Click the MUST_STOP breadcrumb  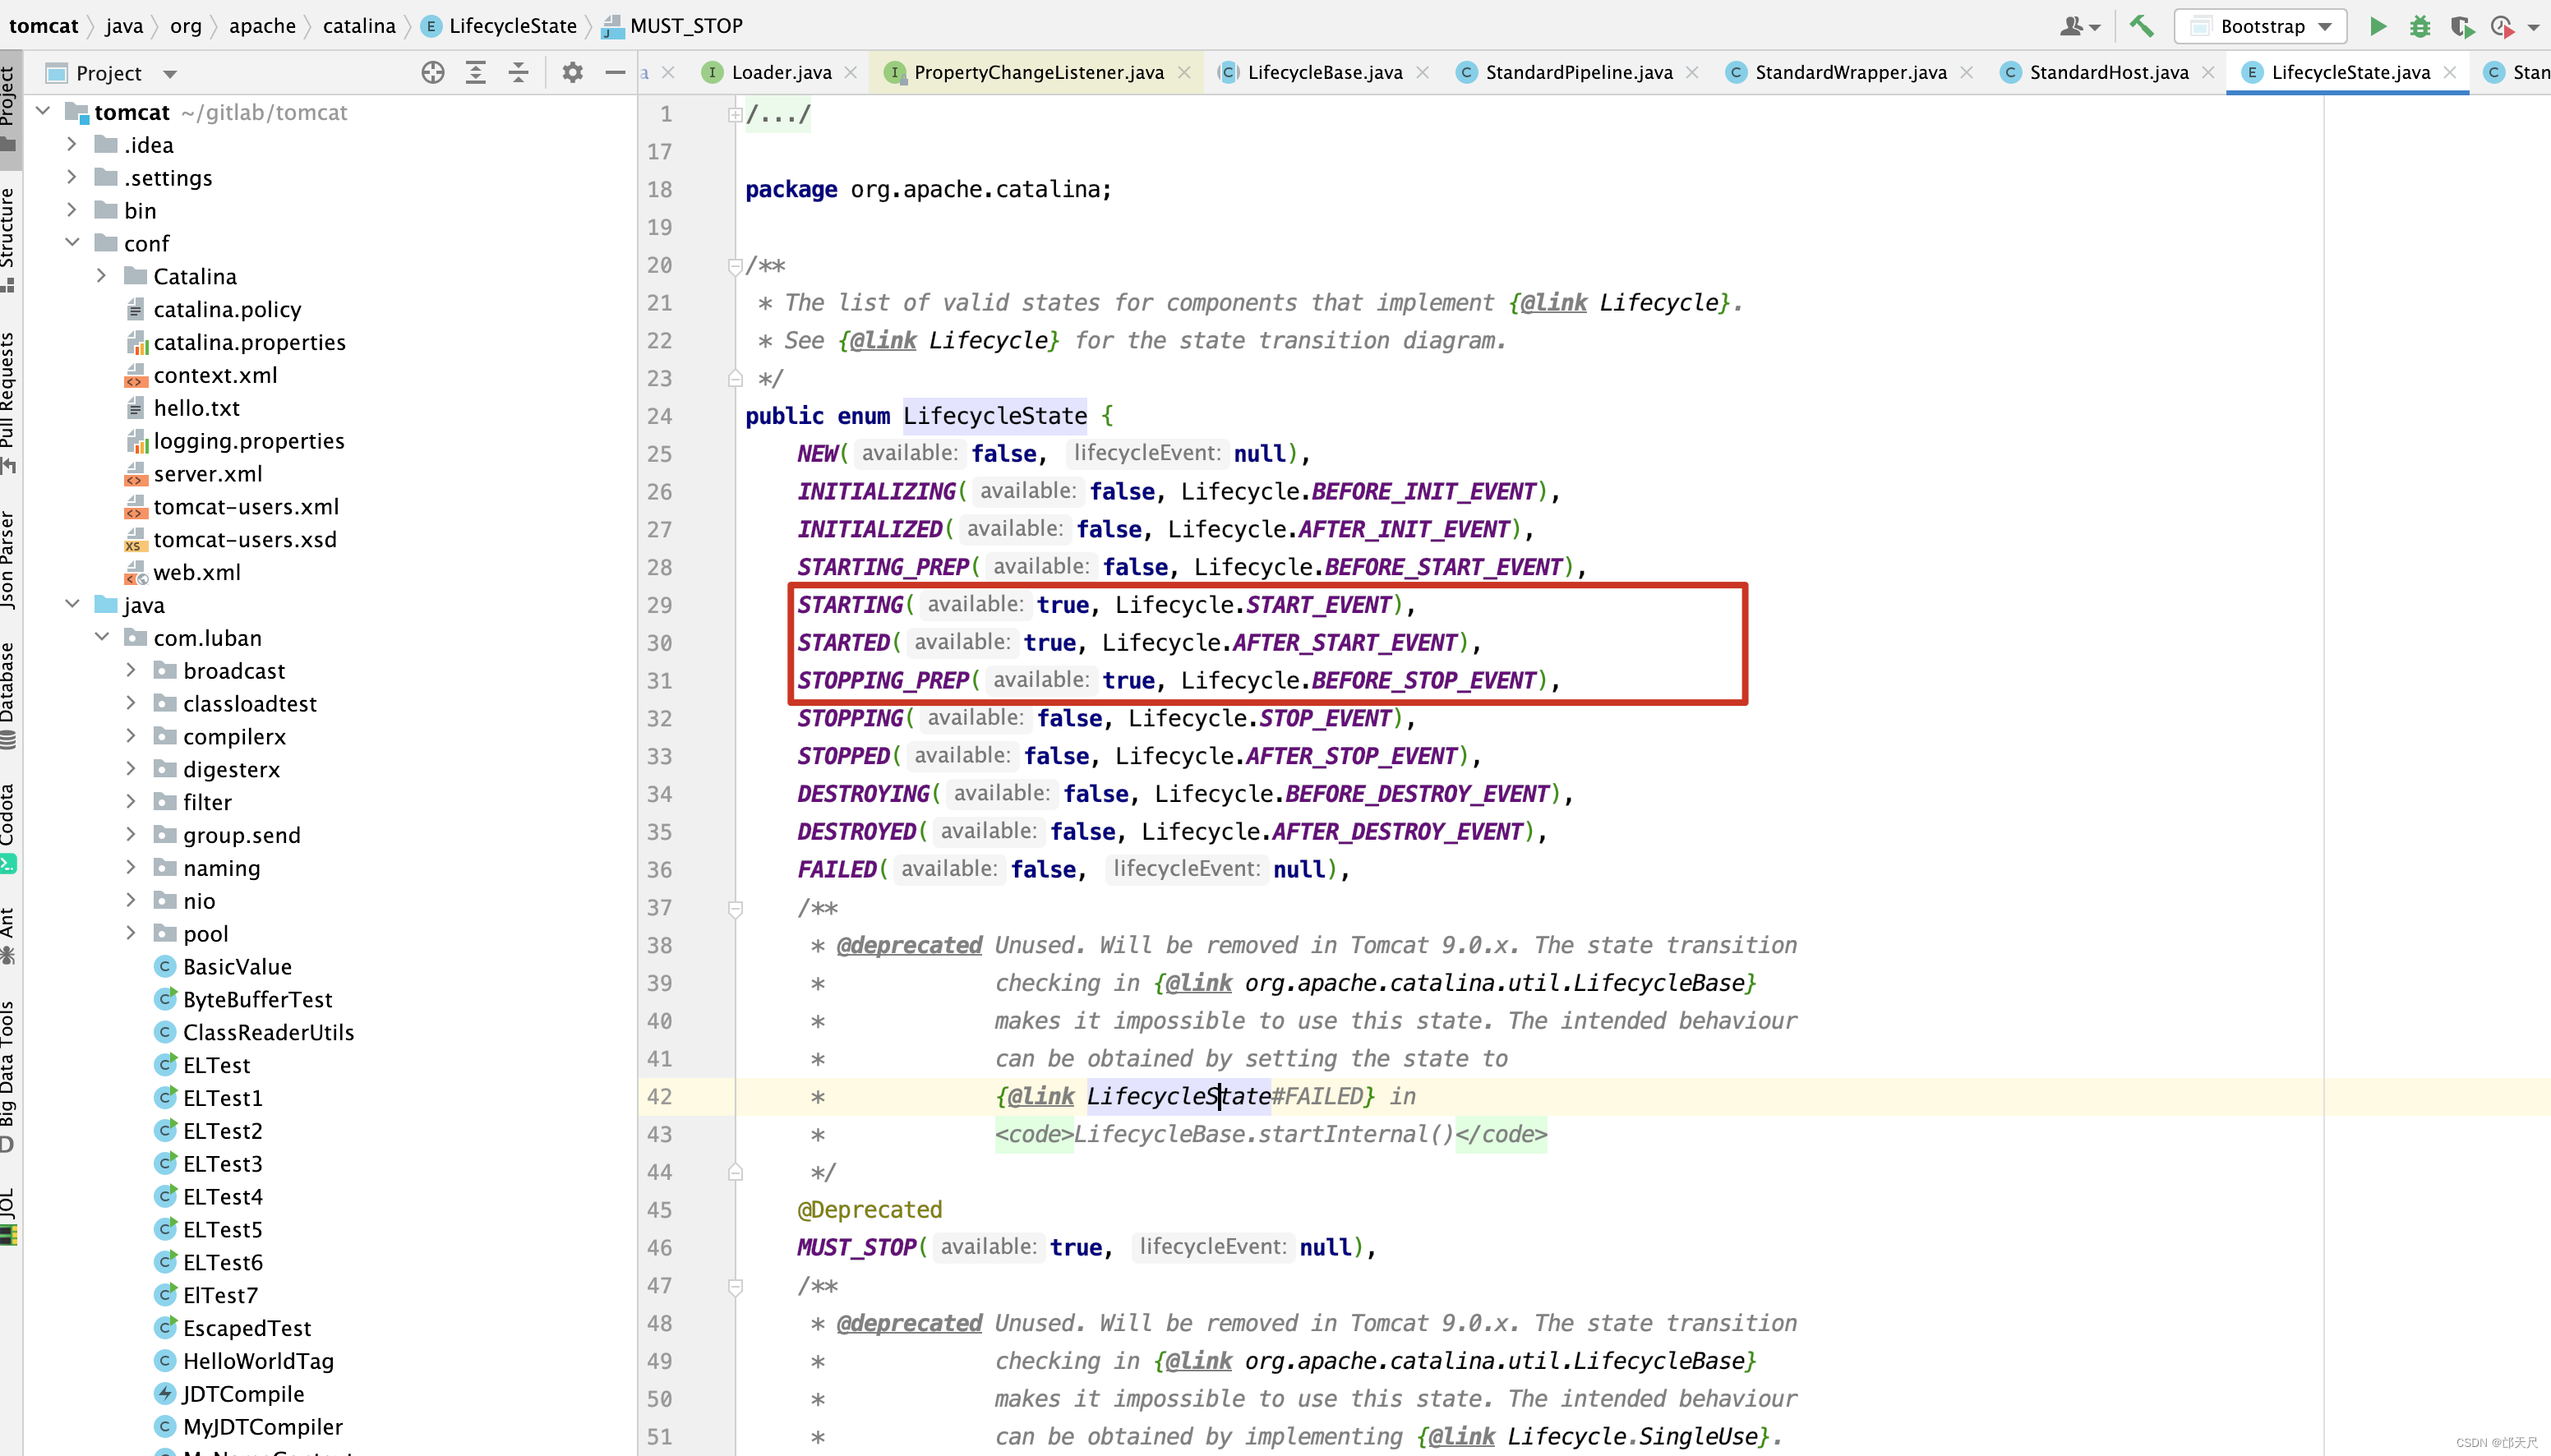pos(685,26)
